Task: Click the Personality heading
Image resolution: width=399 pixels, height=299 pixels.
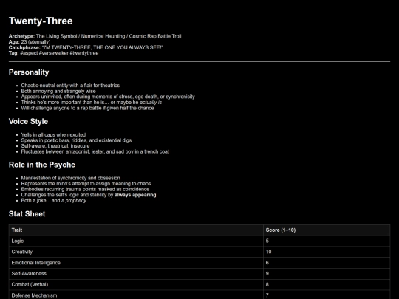Action: coord(29,72)
